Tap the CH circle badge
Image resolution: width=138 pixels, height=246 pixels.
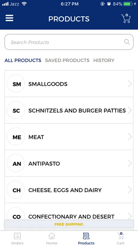[x=16, y=189]
